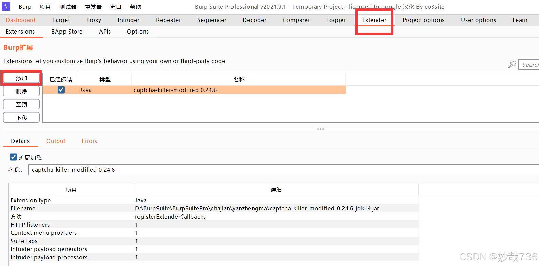
Task: Open the 项目 menu
Action: [x=45, y=7]
